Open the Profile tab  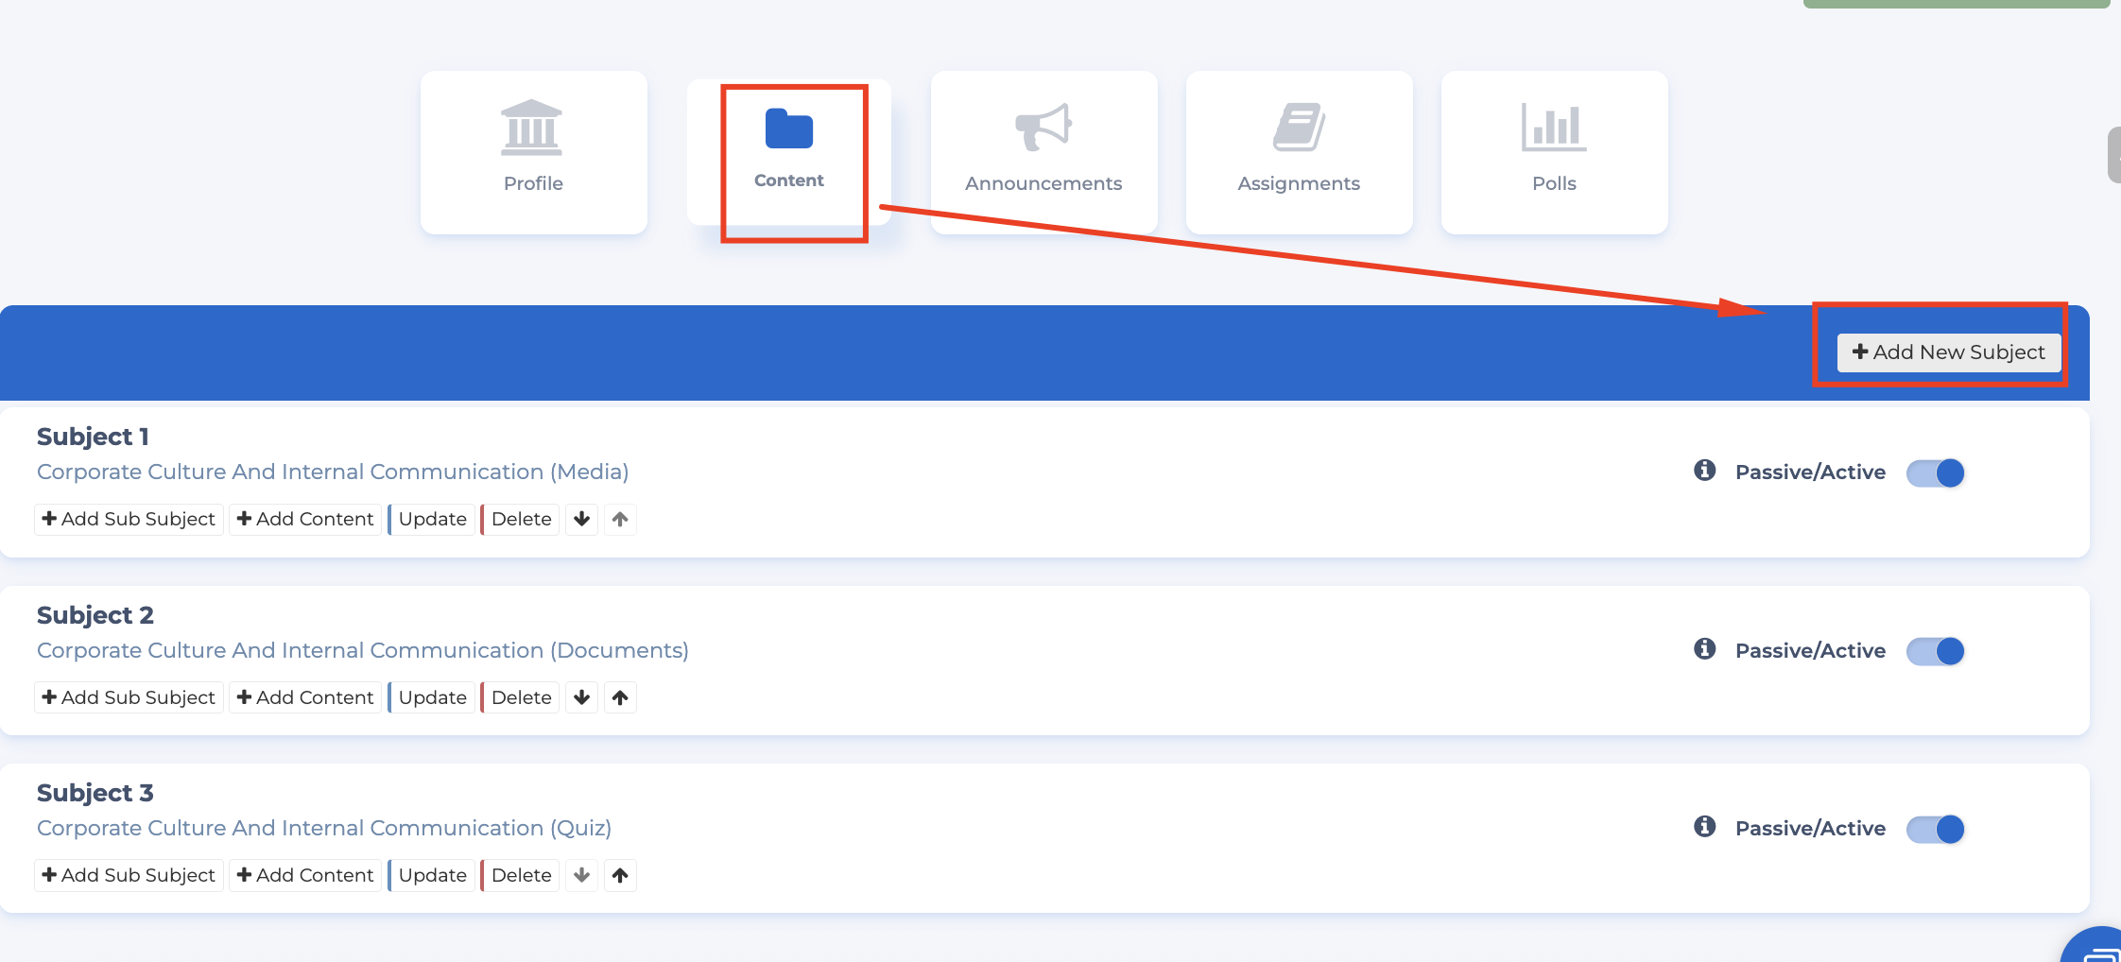[533, 152]
